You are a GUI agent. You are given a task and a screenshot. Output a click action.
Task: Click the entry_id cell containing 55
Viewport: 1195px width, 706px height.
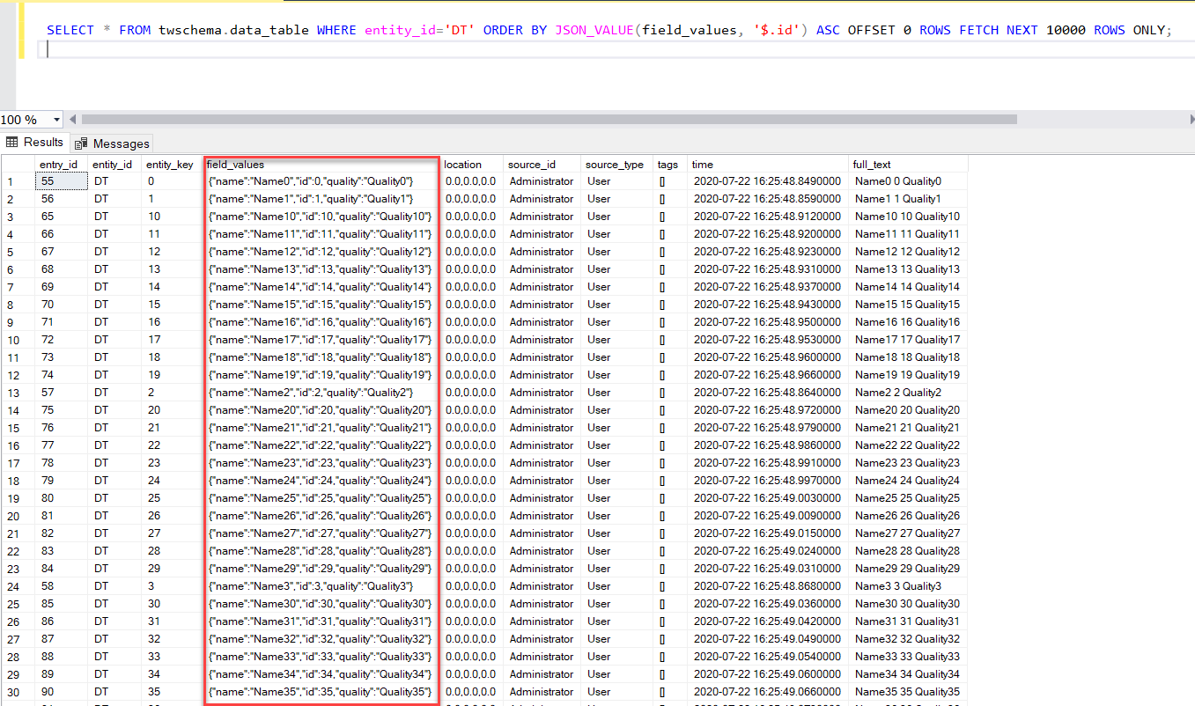click(x=61, y=181)
